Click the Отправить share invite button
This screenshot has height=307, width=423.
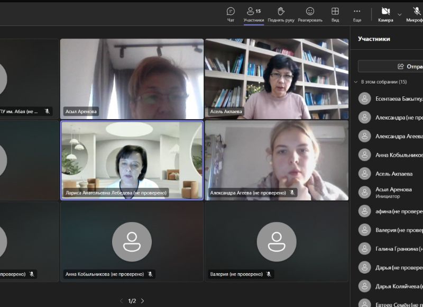(x=391, y=66)
